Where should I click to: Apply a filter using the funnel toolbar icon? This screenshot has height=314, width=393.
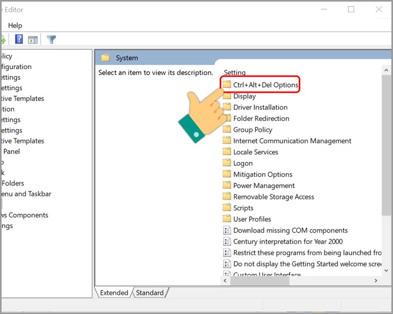pos(51,39)
